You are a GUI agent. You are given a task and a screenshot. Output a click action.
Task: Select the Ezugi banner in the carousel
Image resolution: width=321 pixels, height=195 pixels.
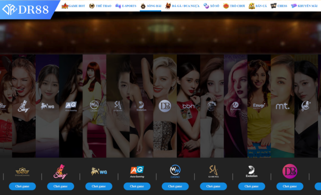pos(258,105)
